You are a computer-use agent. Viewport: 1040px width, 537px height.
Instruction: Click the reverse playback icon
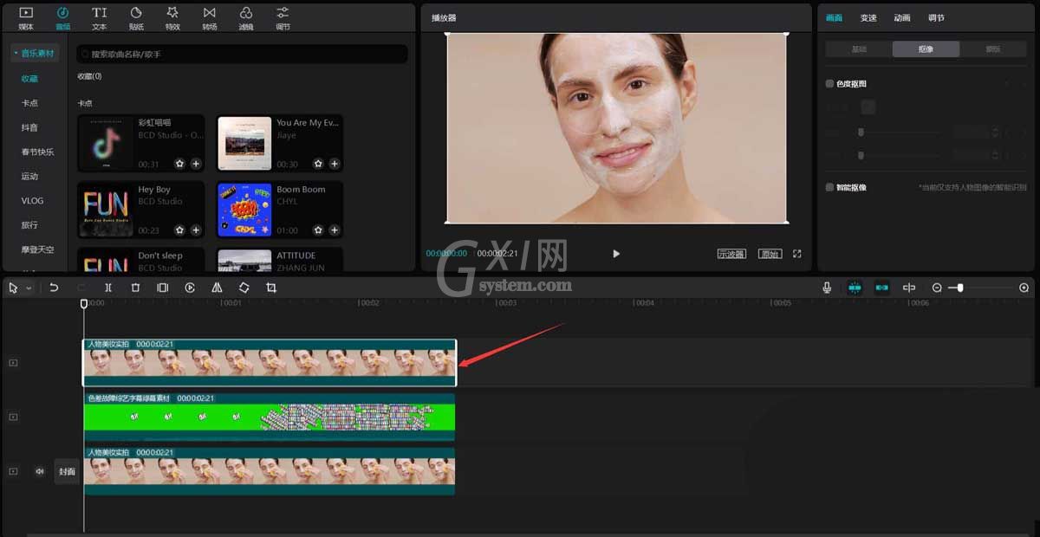tap(190, 288)
